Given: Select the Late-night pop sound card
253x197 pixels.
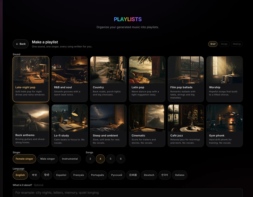Looking at the screenshot, I should point(31,79).
